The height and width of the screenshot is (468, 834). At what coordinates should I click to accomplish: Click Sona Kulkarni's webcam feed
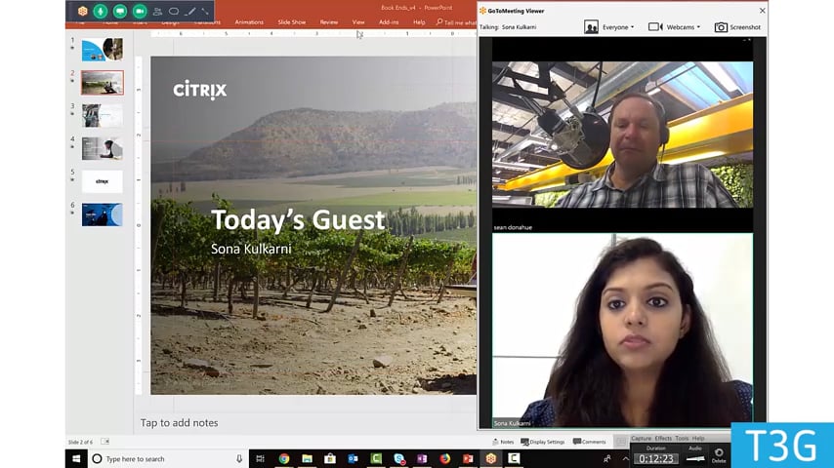point(622,330)
